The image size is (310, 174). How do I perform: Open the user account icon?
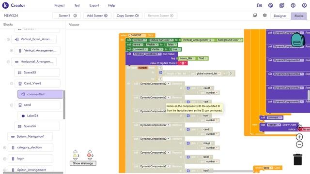point(304,5)
